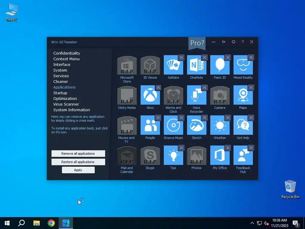Click the Mixed Reality app tile
Image resolution: width=305 pixels, height=229 pixels.
[x=243, y=65]
